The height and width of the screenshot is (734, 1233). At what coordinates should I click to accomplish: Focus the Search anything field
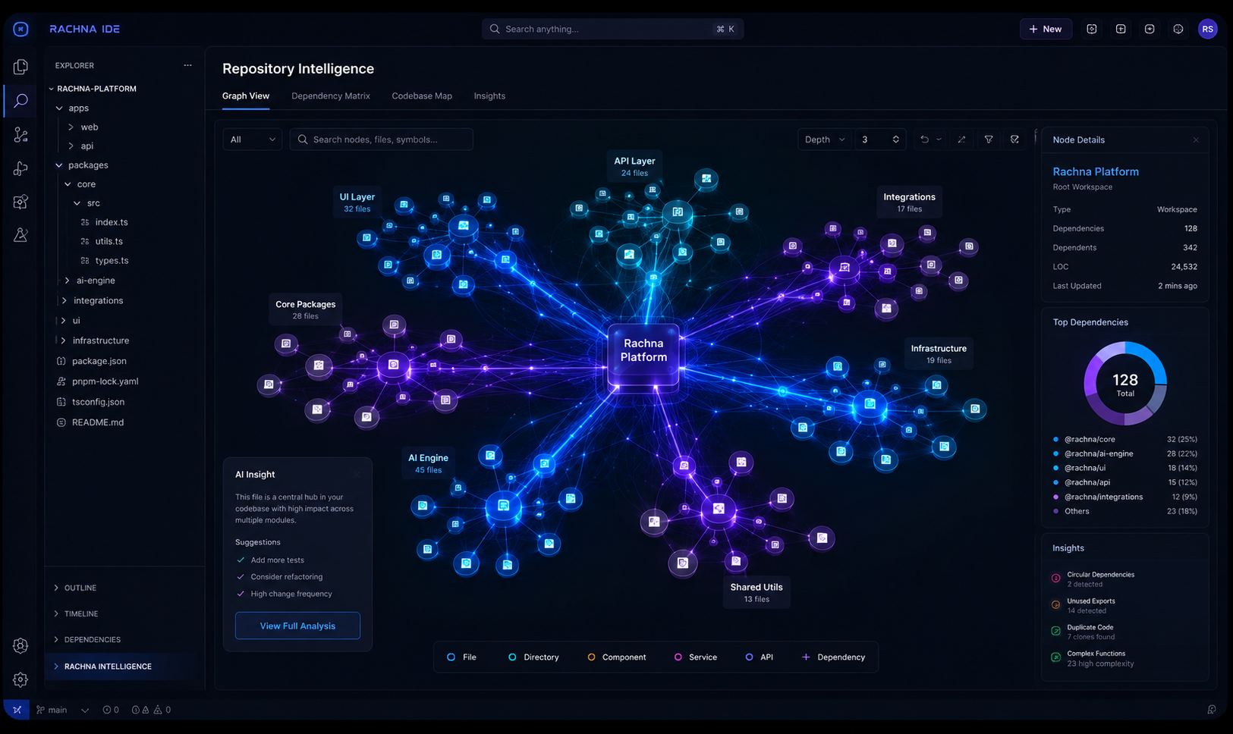point(612,29)
